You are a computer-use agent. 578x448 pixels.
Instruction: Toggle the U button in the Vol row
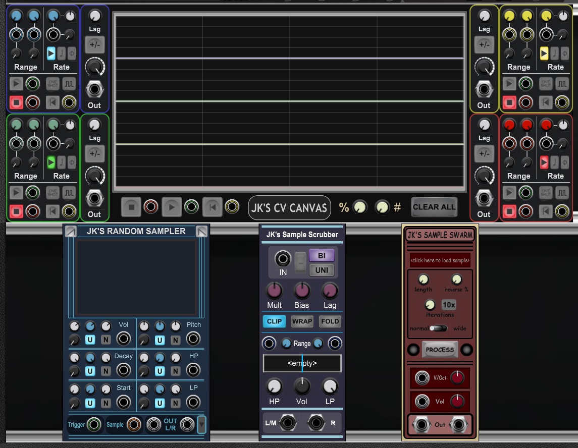pyautogui.click(x=90, y=340)
